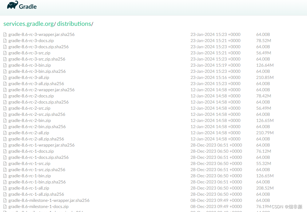Click file icon beside gradle-8.6-rc-3-src.zip.sha256
This screenshot has width=307, height=212.
(5, 59)
